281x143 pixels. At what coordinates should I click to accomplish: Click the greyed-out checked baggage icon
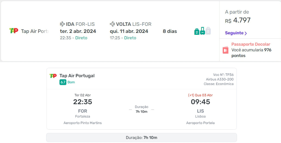click(x=208, y=31)
